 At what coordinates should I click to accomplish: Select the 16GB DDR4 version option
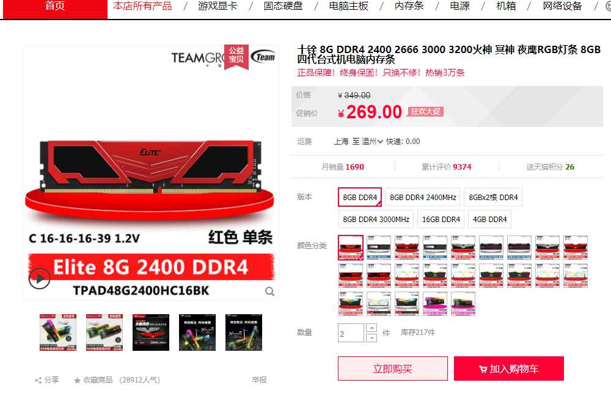pyautogui.click(x=441, y=220)
